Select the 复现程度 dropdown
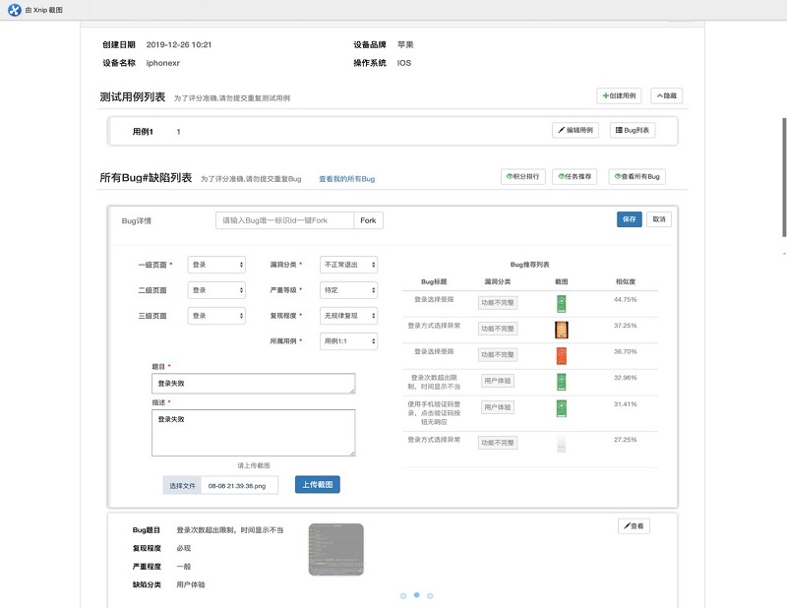 [348, 316]
